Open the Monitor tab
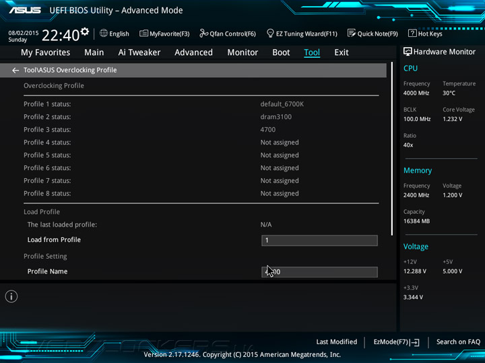 pos(243,52)
